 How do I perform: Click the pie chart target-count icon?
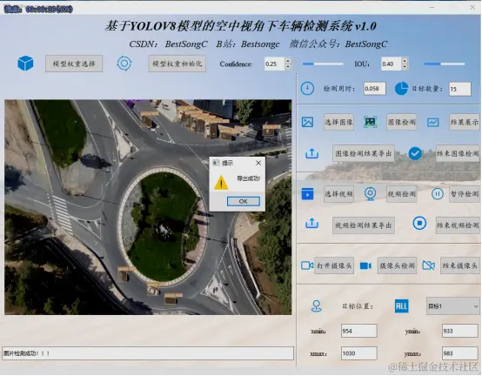[401, 89]
